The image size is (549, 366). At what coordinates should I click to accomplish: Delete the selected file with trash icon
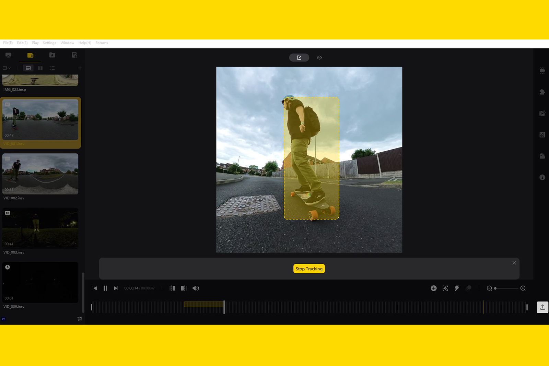coord(80,319)
